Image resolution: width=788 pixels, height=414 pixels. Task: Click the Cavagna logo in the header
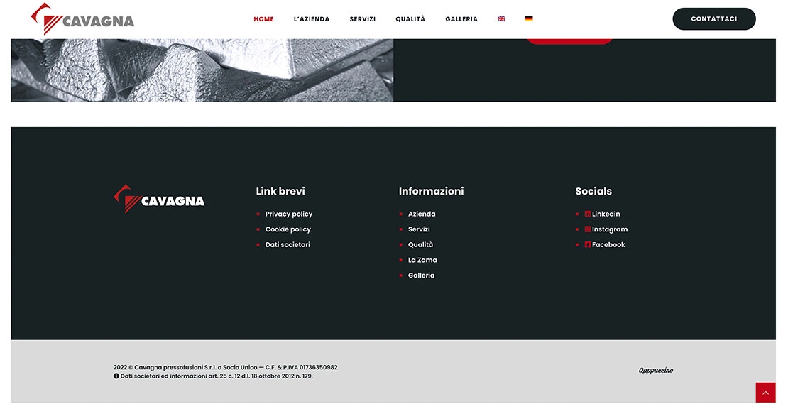point(82,19)
